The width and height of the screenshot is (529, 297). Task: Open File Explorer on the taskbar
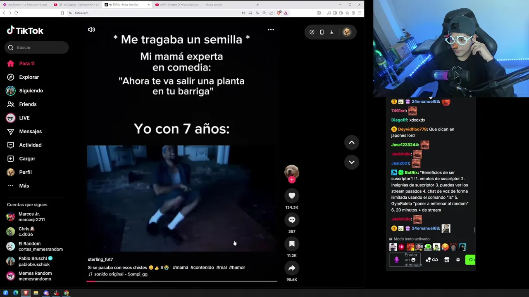[36, 293]
